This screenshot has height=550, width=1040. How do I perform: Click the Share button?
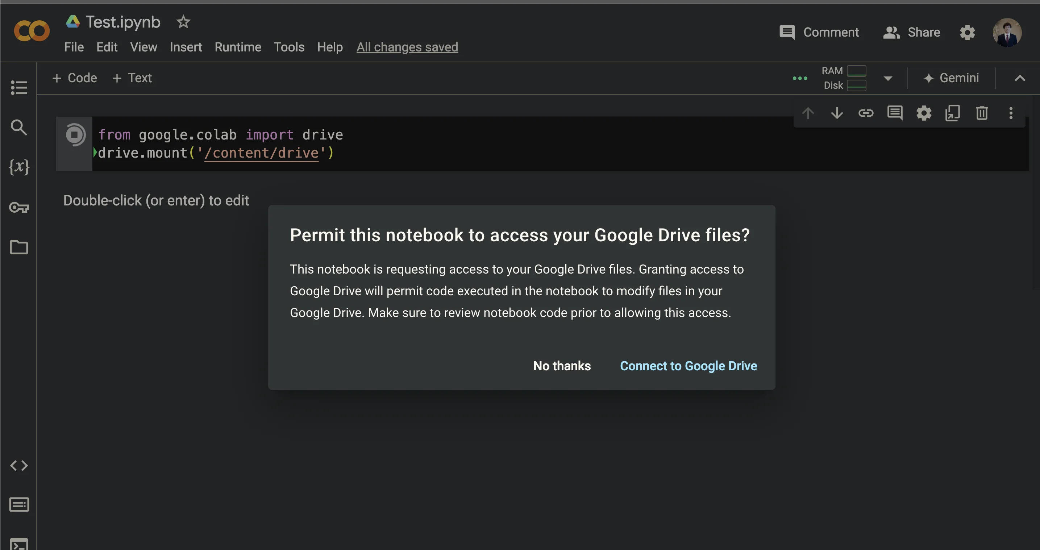pyautogui.click(x=912, y=32)
